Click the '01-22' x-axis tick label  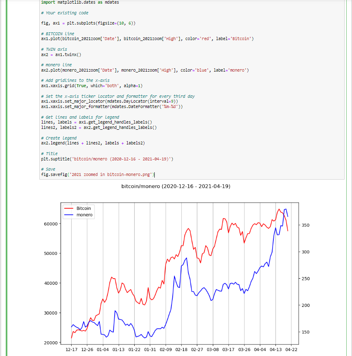[x=134, y=349]
